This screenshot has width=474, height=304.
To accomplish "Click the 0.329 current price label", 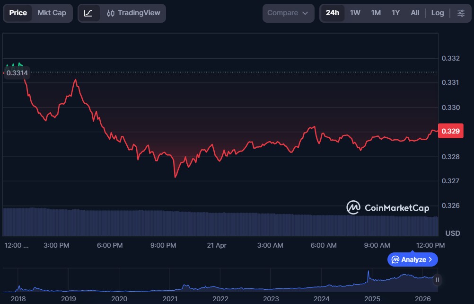I will (449, 131).
